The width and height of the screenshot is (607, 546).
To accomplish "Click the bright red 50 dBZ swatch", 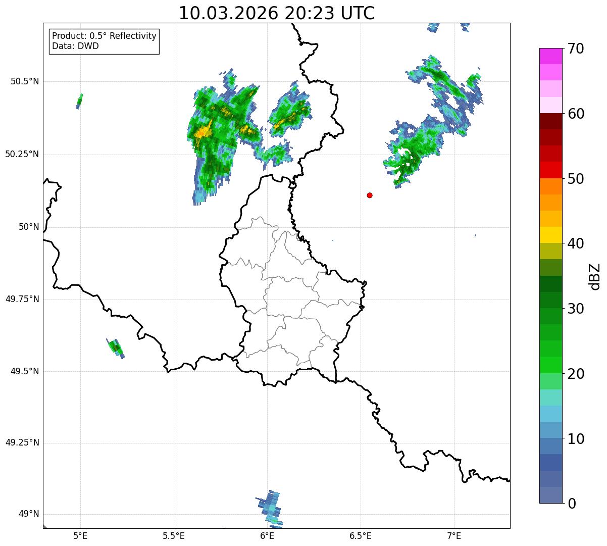I will pyautogui.click(x=550, y=170).
